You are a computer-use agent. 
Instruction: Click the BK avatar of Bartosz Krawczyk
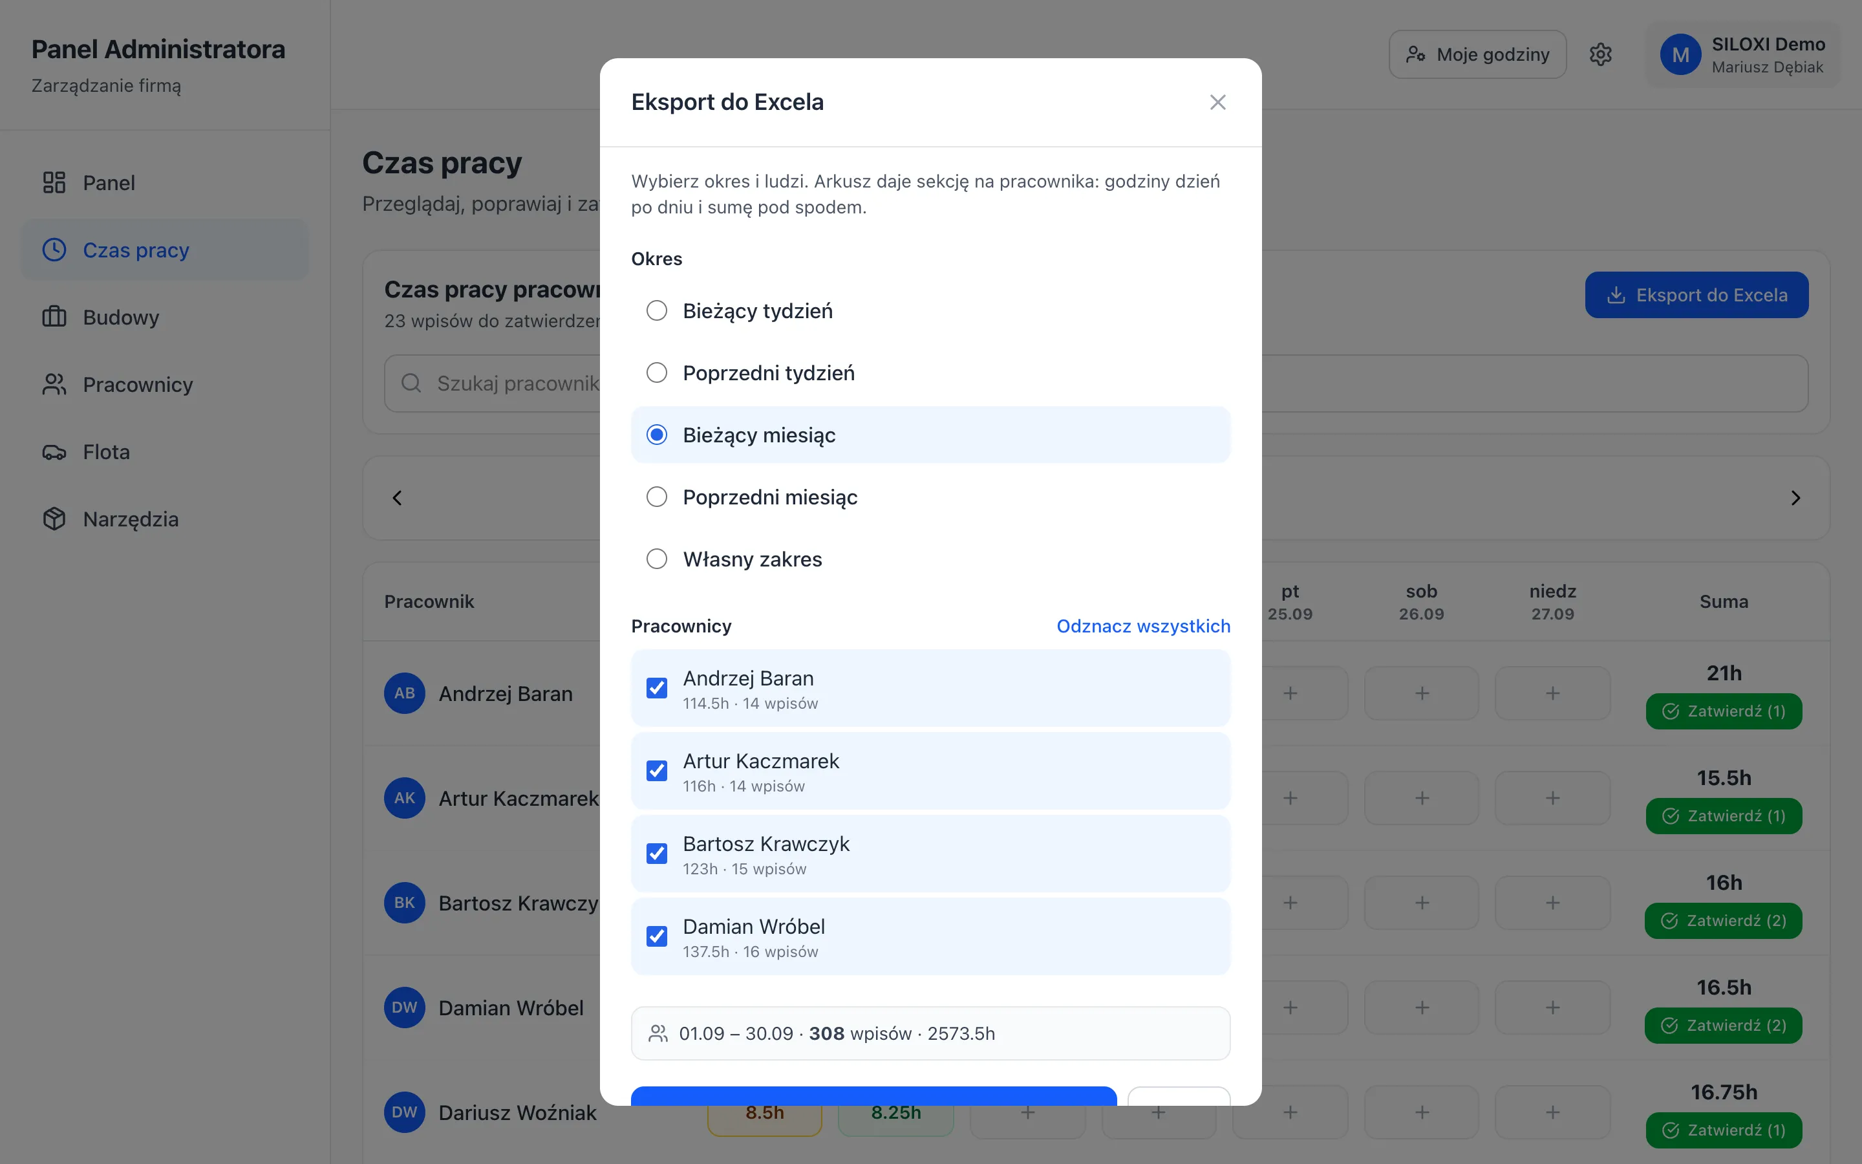coord(405,903)
